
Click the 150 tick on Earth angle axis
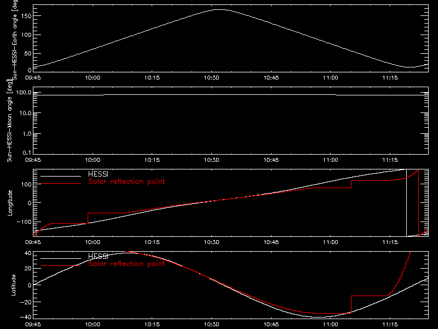(27, 16)
